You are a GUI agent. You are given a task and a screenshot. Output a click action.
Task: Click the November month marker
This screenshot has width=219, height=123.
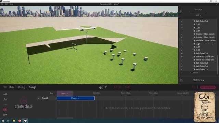pyautogui.click(x=126, y=93)
